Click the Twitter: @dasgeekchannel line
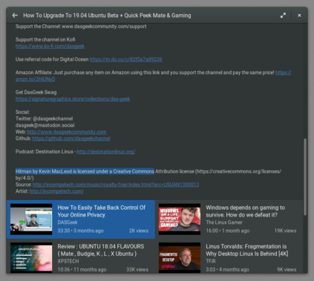 coord(44,119)
